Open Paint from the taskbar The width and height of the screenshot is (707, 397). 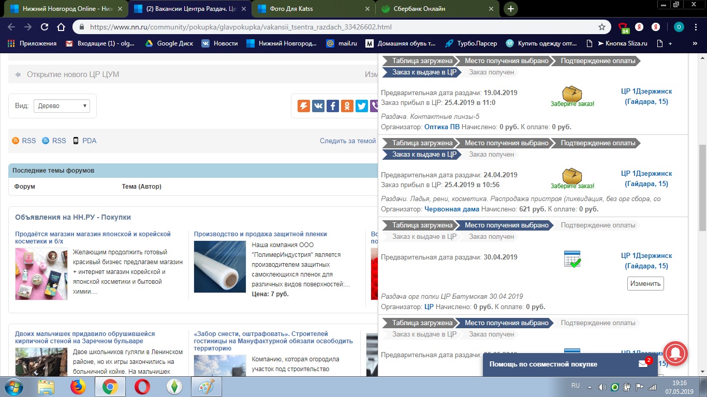point(207,387)
